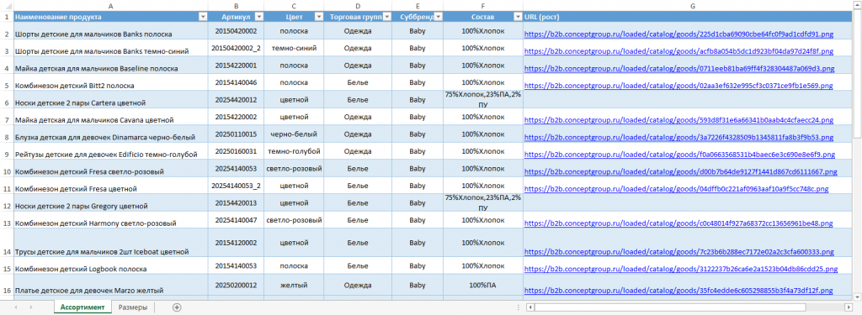Select article cell 20254140053_2
Image resolution: width=862 pixels, height=315 pixels.
tap(237, 186)
